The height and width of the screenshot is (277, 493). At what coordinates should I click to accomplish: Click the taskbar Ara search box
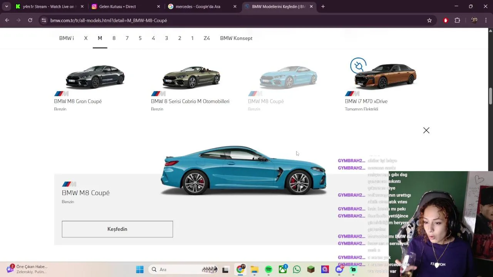pos(184,270)
